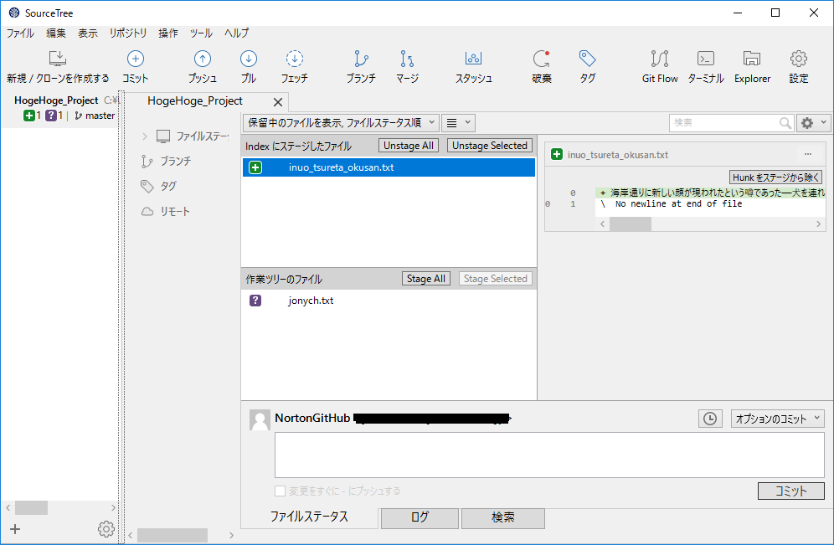The width and height of the screenshot is (834, 545).
Task: Select Tags (タグ) in sidebar
Action: (x=158, y=186)
